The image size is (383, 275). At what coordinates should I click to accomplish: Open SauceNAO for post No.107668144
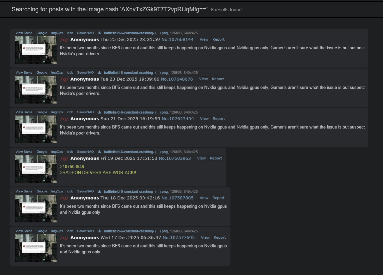(85, 33)
